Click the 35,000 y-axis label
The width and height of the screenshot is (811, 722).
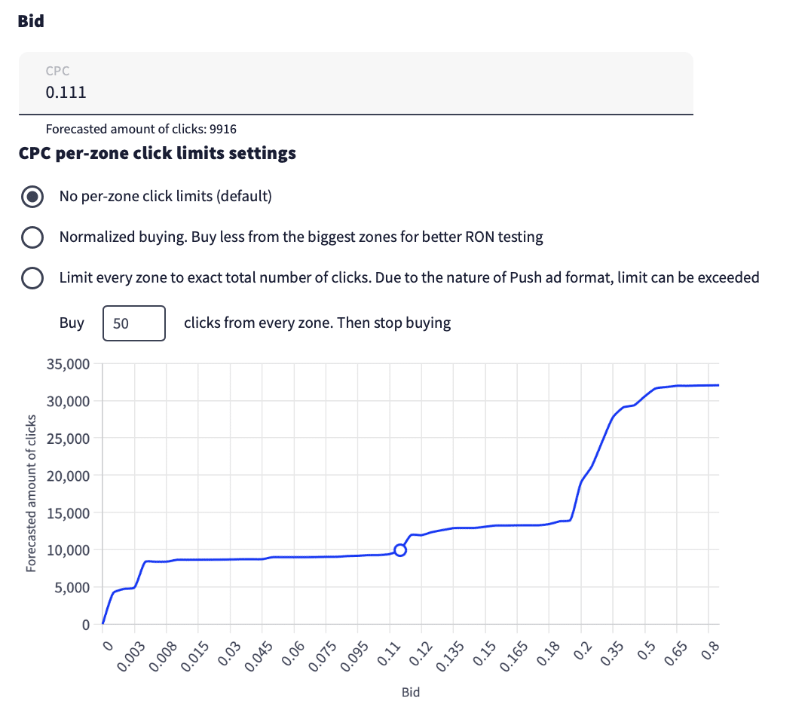[69, 364]
